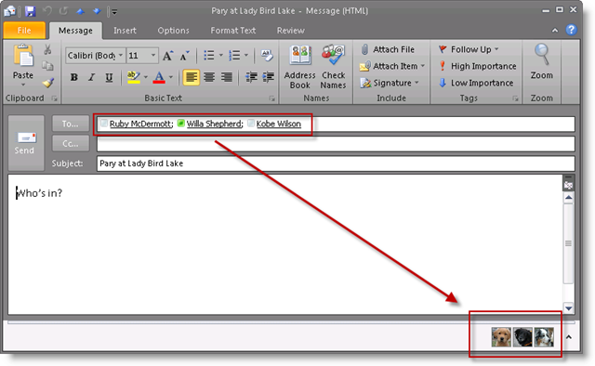
Task: Click the Cut scissors icon
Action: (x=47, y=49)
